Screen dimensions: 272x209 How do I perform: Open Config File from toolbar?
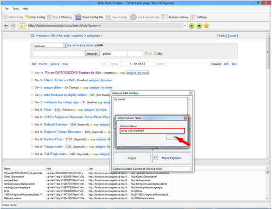(x=89, y=17)
